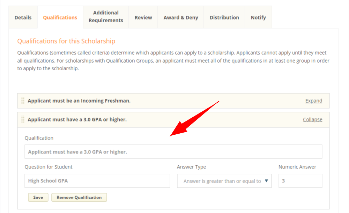Select the currently active Qualifications tab
349x213 pixels.
point(60,17)
